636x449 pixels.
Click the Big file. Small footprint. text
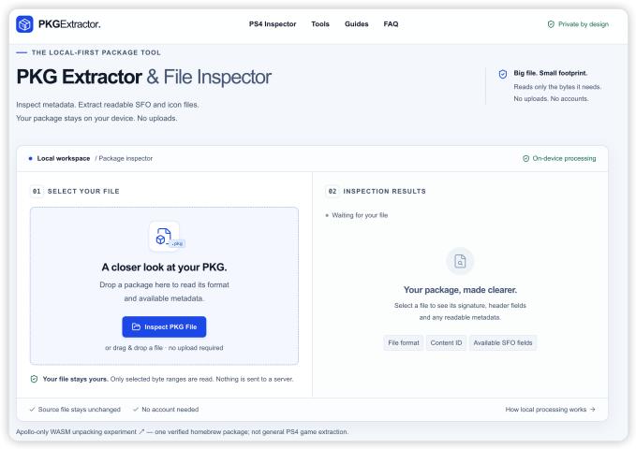551,73
